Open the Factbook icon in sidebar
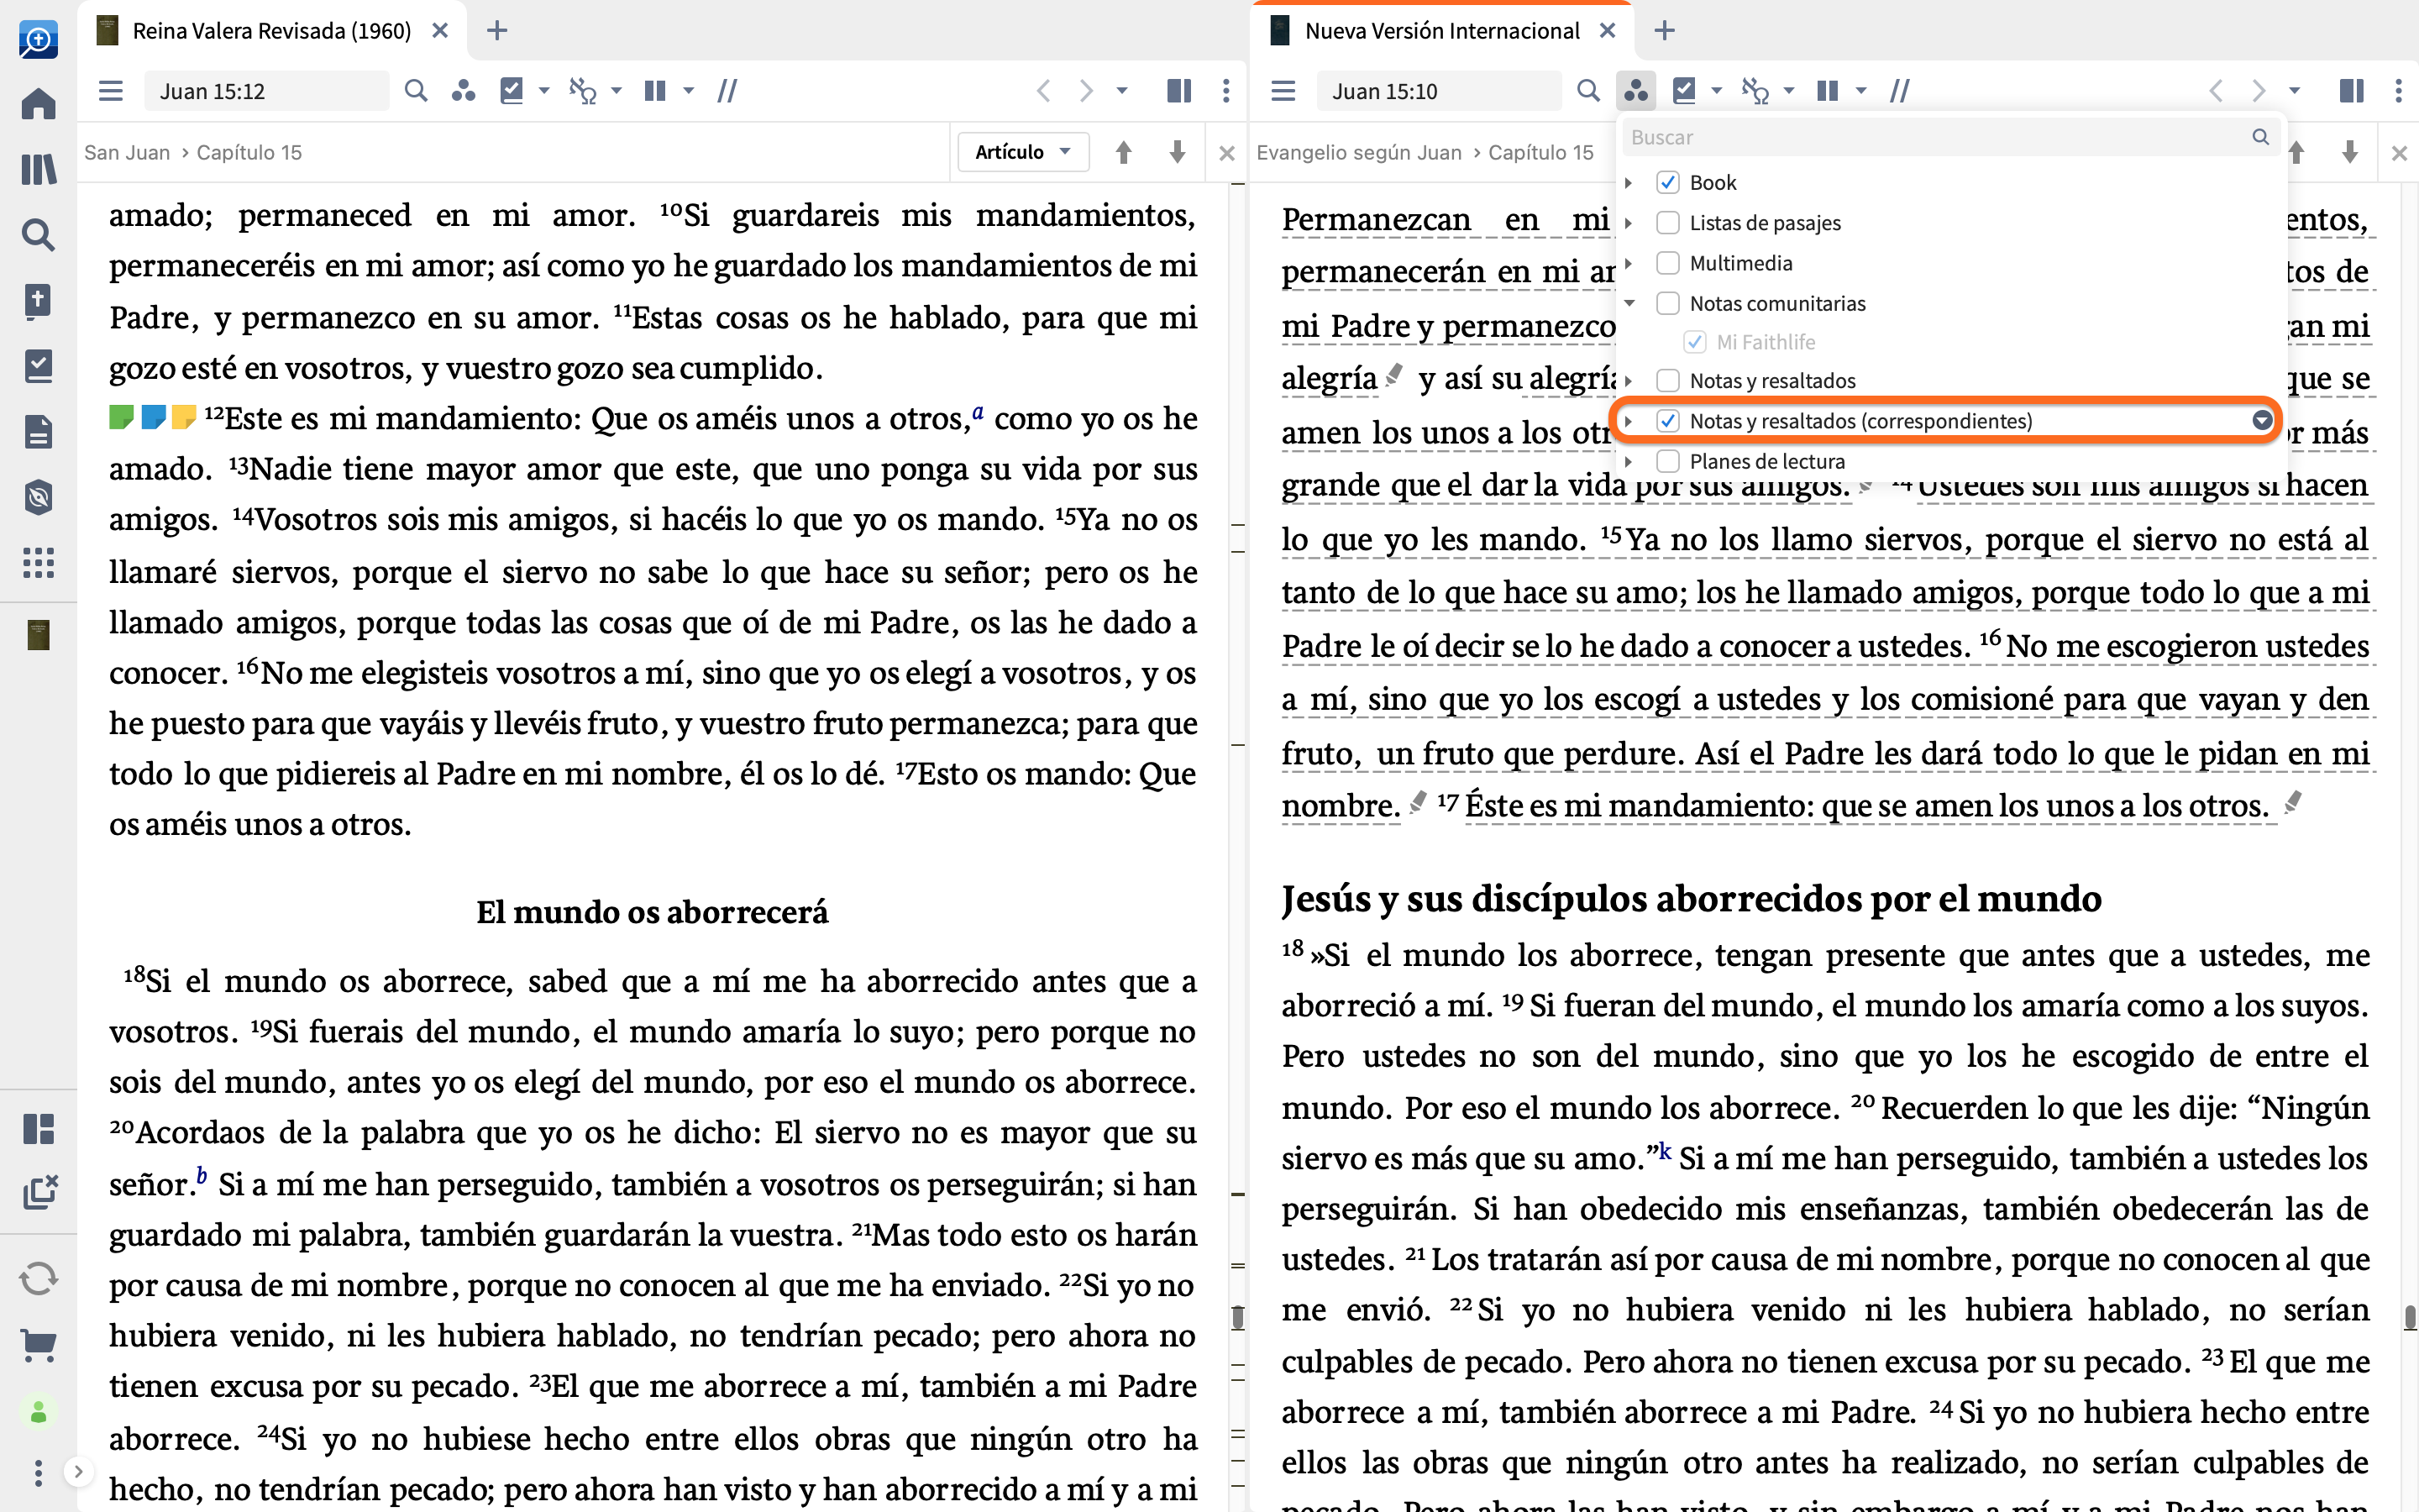The image size is (2419, 1512). pos(38,300)
